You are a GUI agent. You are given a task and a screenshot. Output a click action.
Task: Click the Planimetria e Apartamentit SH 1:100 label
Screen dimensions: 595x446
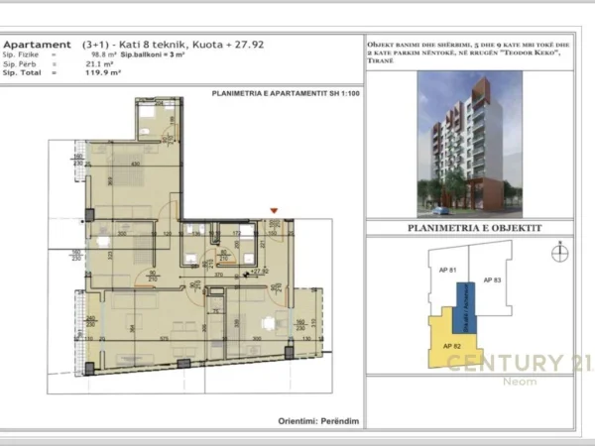click(274, 93)
